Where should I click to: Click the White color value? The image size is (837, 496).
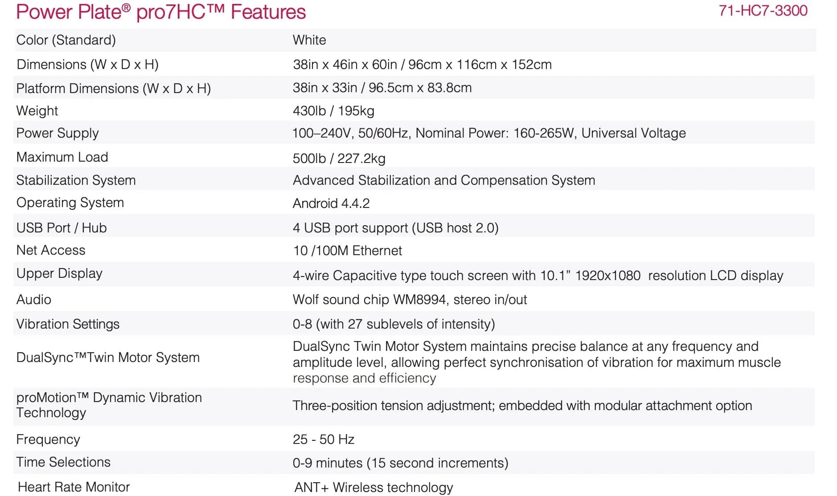pos(309,40)
